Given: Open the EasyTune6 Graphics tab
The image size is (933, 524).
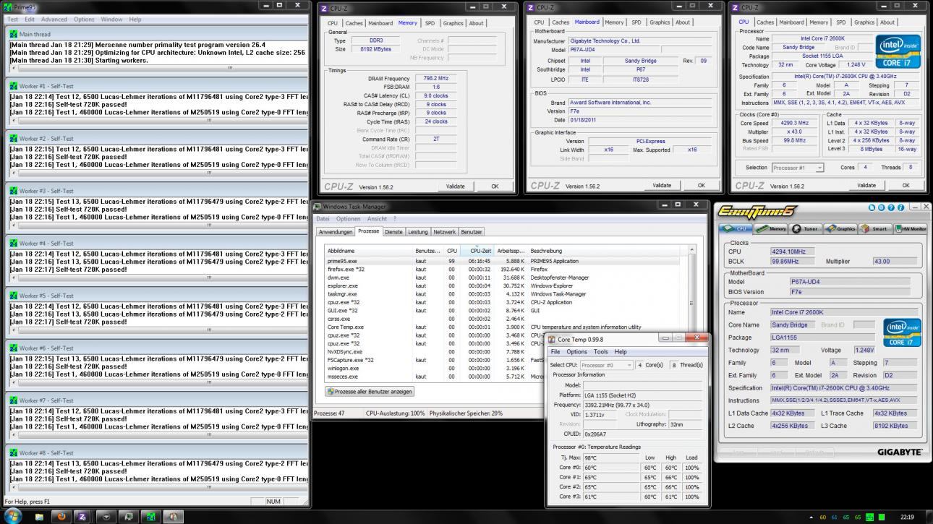Looking at the screenshot, I should coord(839,228).
